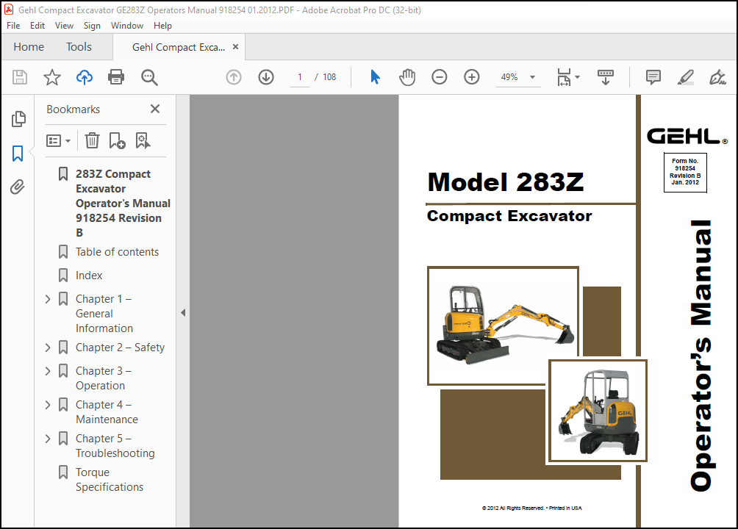Click the GEHL logo on the page

tap(687, 137)
